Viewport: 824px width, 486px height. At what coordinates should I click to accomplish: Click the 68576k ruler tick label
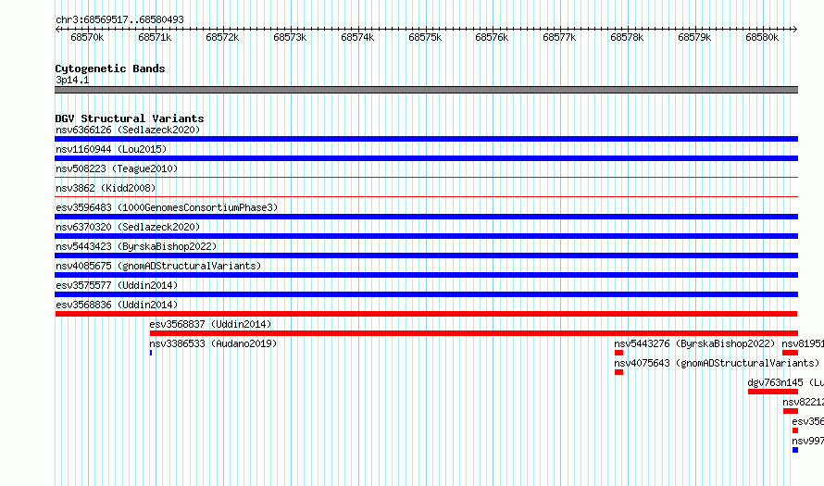(x=492, y=37)
